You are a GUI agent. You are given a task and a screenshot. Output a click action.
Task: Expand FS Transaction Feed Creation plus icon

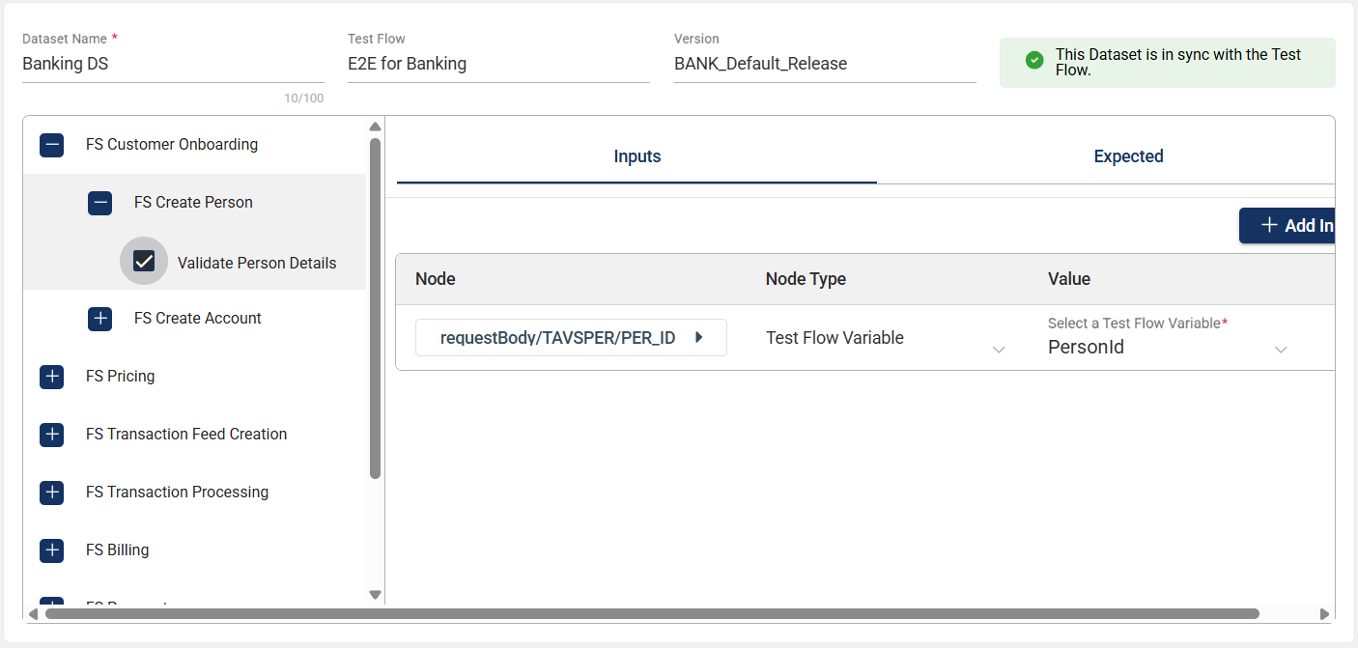[52, 435]
